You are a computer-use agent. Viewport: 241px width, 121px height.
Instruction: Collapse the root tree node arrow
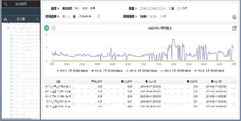[x=3, y=25]
